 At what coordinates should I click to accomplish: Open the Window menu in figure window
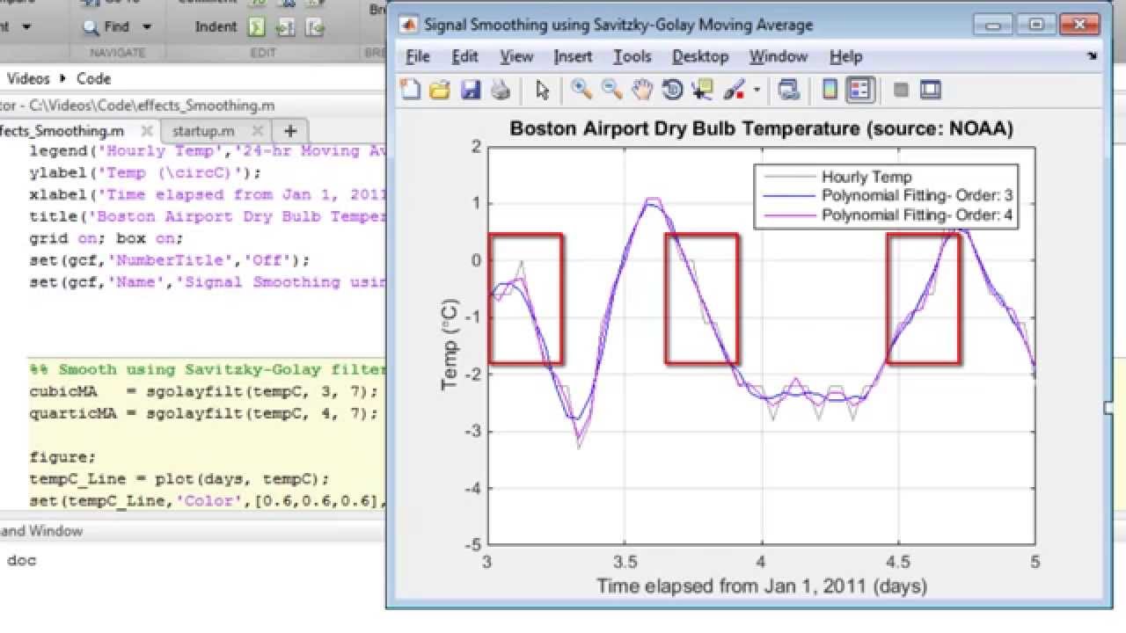click(779, 56)
